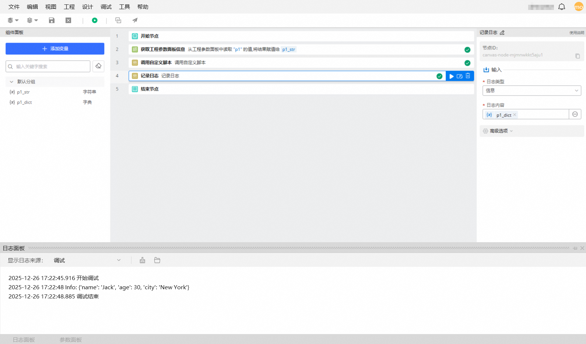Click the 调试结束 log line
586x344 pixels.
coord(53,297)
